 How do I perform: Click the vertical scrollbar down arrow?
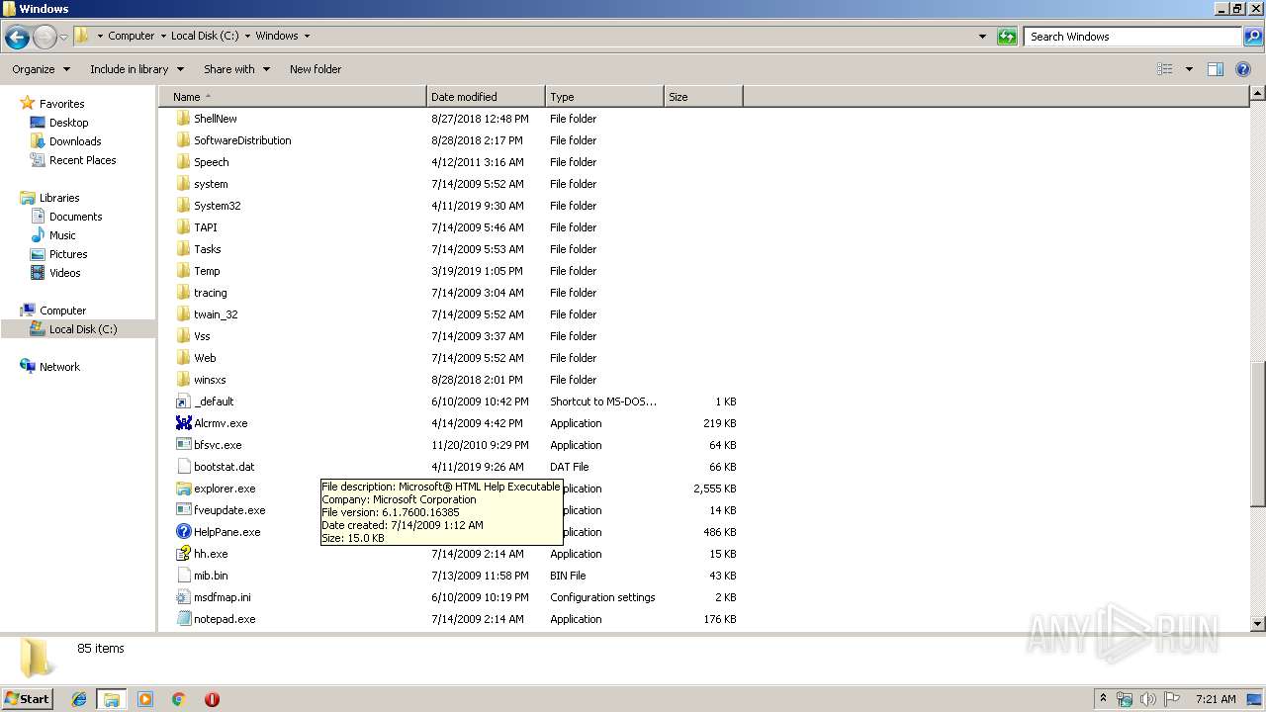[1257, 624]
